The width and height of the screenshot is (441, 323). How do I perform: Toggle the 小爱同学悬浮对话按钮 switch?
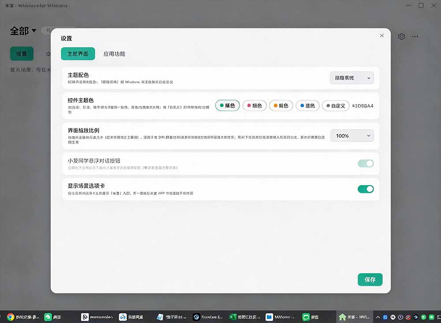(366, 163)
